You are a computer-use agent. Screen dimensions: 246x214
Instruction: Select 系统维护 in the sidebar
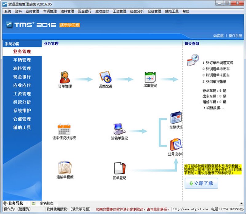click(x=22, y=111)
